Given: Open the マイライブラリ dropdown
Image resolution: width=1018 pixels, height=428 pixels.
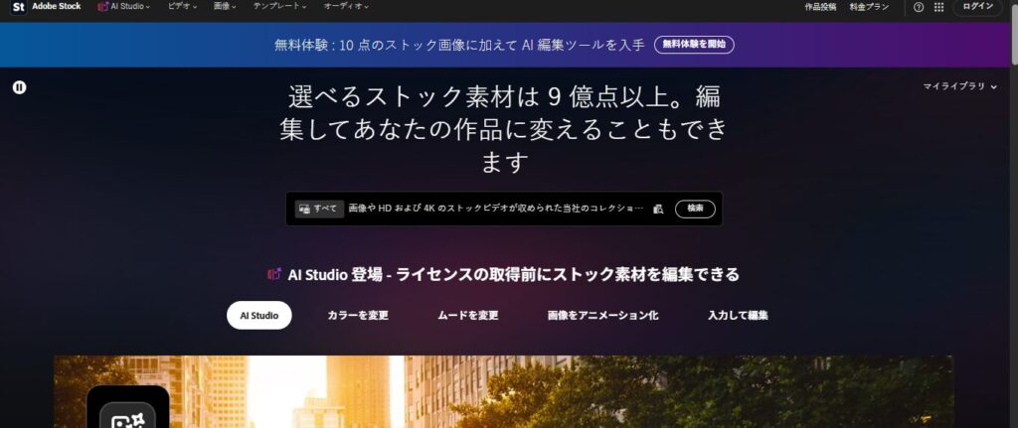Looking at the screenshot, I should (x=959, y=86).
